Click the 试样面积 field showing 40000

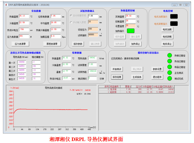point(93,35)
